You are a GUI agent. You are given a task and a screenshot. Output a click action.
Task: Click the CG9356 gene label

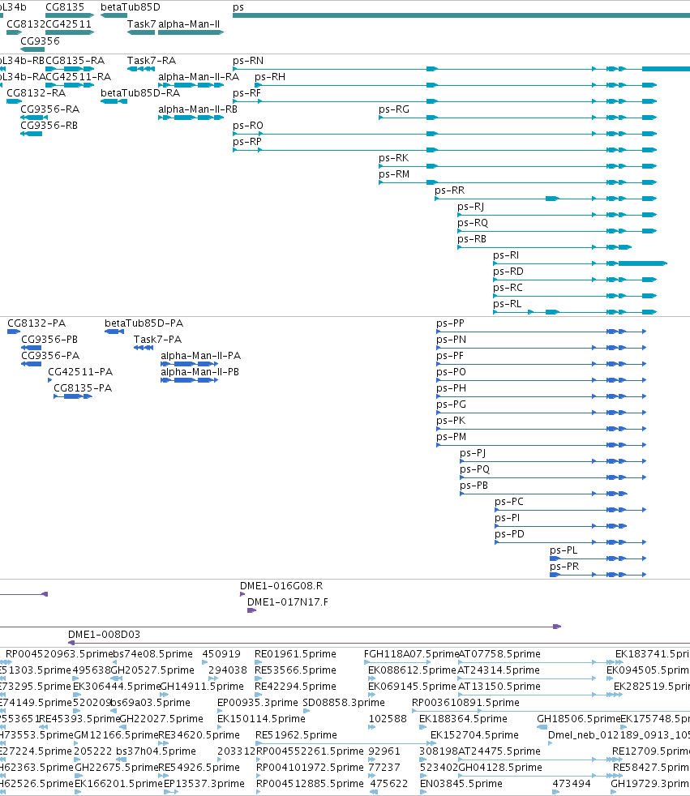[40, 41]
